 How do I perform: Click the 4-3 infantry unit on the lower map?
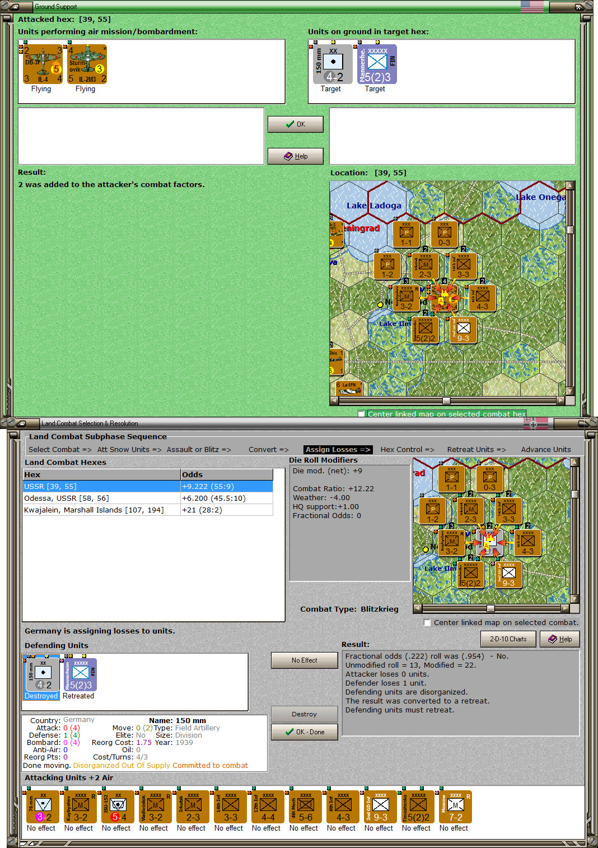pos(527,542)
